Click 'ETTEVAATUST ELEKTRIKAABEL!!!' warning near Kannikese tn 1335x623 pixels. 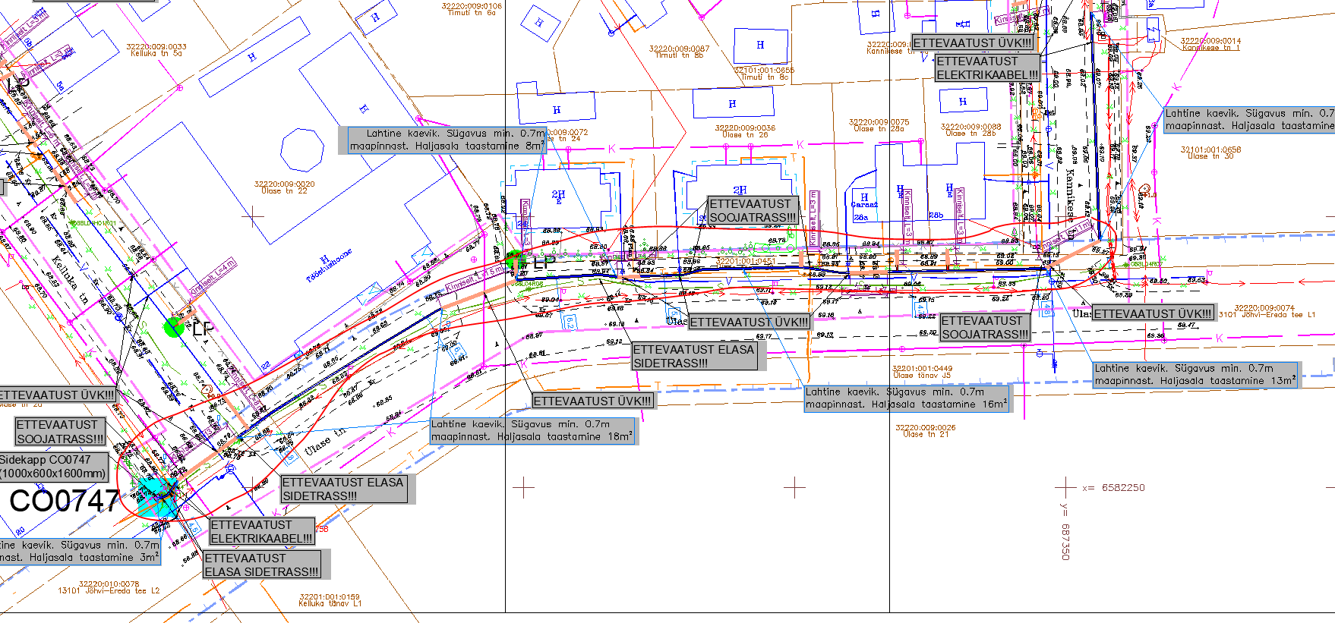(986, 68)
